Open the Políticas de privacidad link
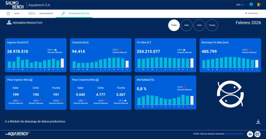The width and height of the screenshot is (266, 139). coord(234,134)
